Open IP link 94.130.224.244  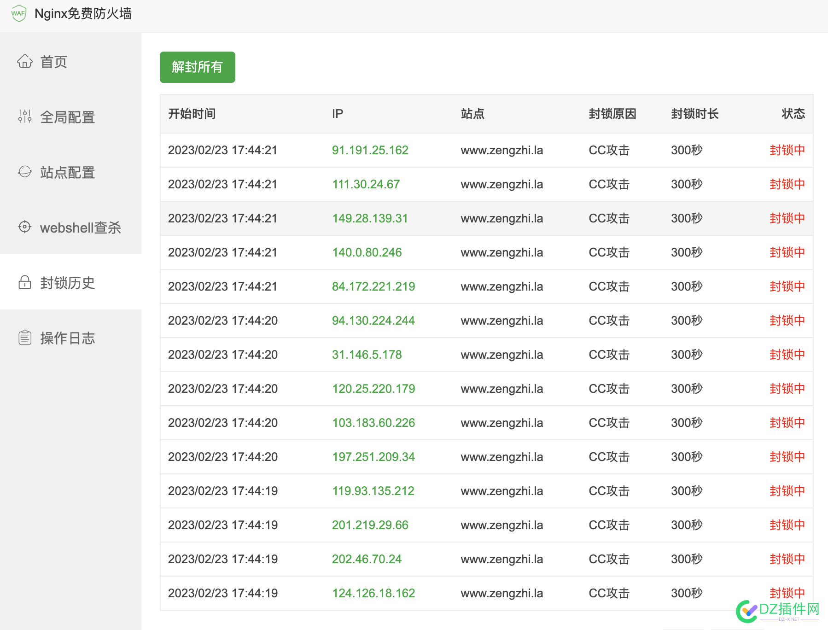pyautogui.click(x=373, y=321)
